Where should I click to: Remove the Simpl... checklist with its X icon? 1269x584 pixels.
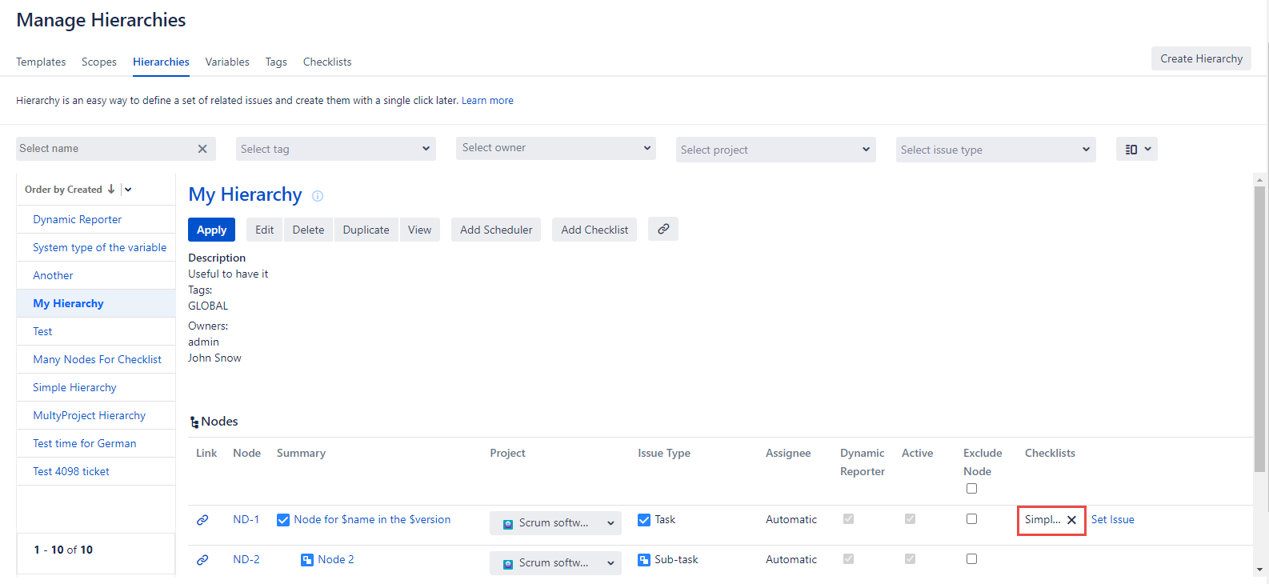[1071, 520]
